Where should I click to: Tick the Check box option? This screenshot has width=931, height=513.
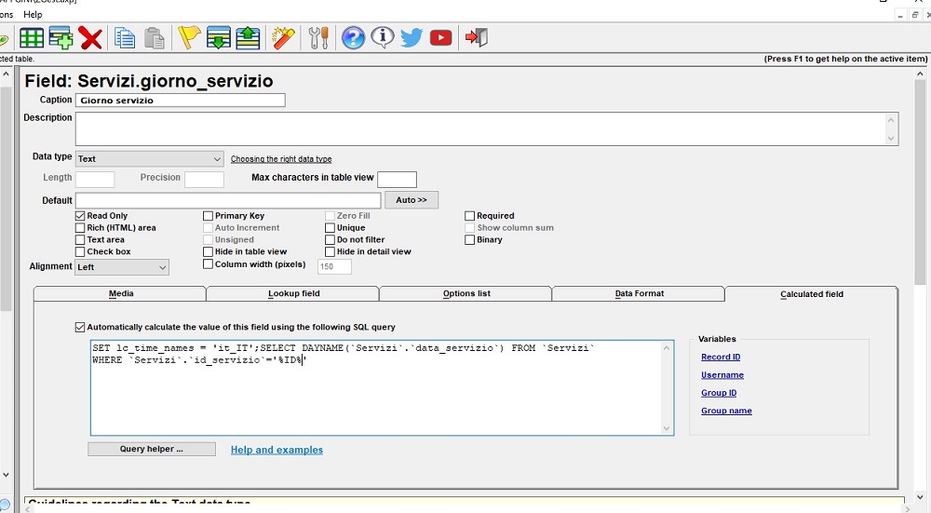click(x=80, y=251)
